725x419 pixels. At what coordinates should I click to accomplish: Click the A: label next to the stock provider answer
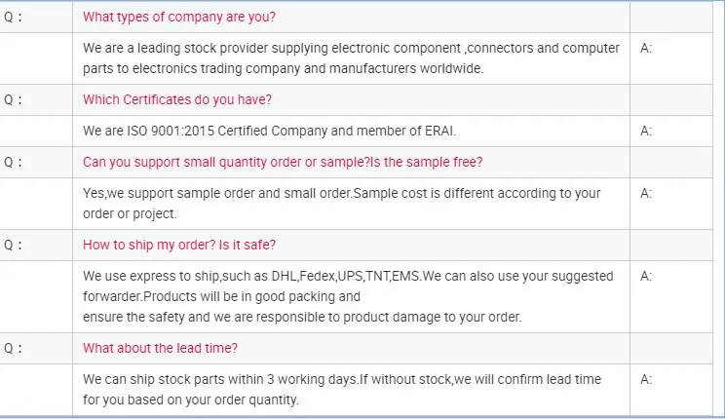(646, 48)
